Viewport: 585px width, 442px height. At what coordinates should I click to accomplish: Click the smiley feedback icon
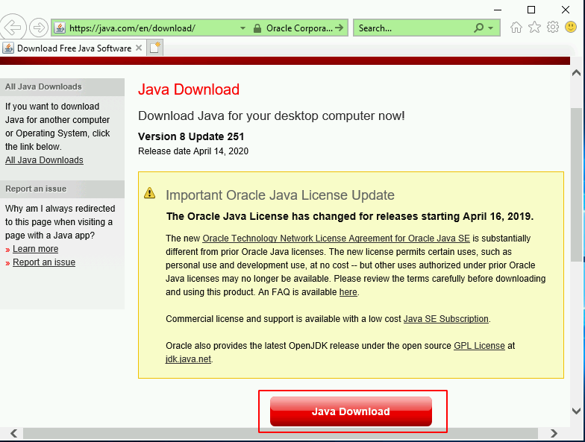tap(571, 27)
